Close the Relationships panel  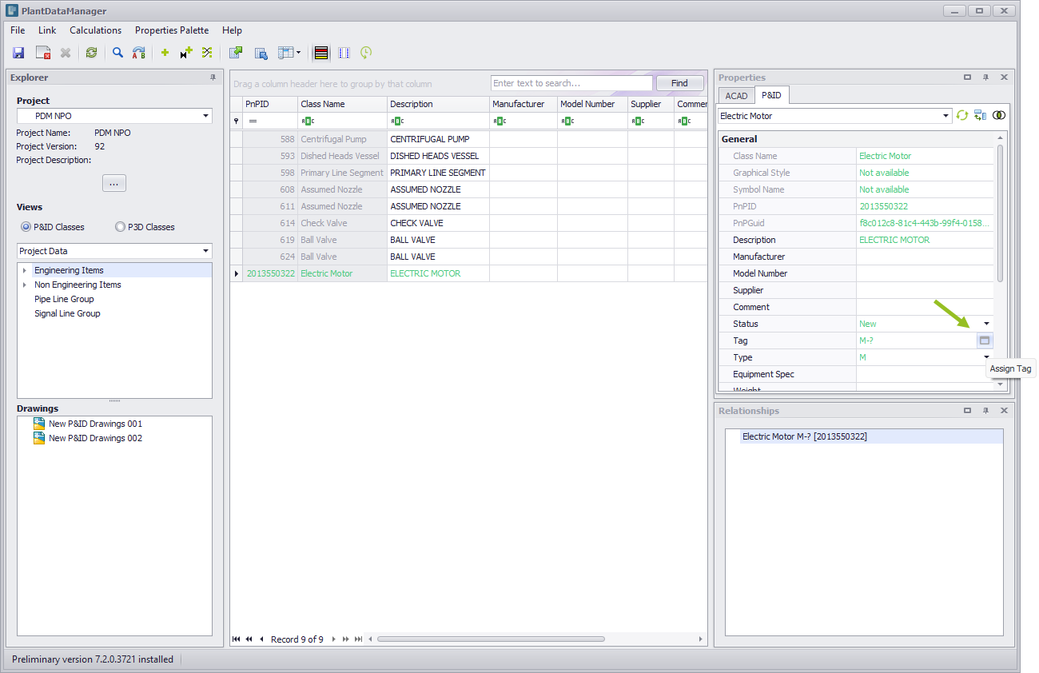(x=1005, y=411)
